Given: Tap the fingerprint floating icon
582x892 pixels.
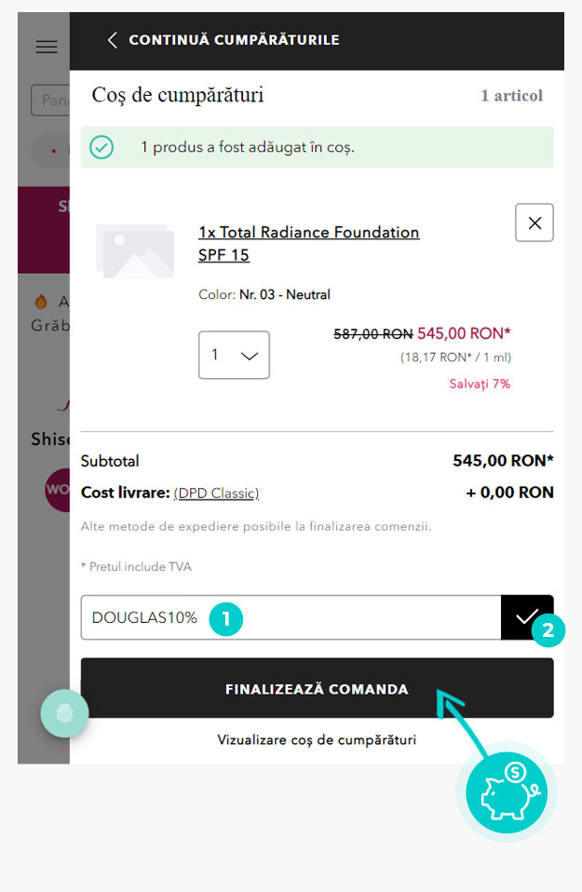Looking at the screenshot, I should click(x=65, y=714).
